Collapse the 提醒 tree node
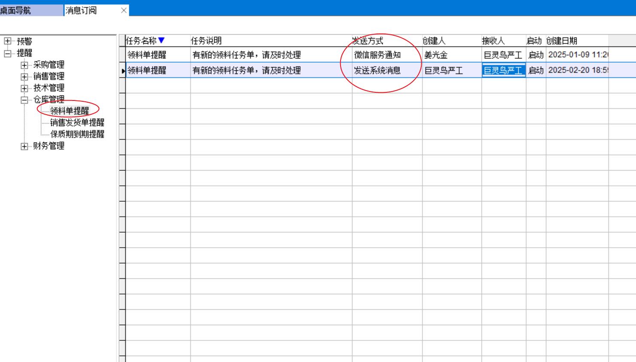636x362 pixels. tap(7, 53)
